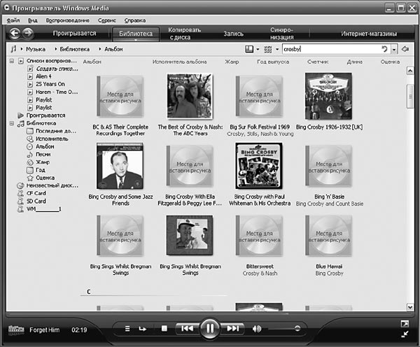Expand the Библиотека breadcrumb arrow
The width and height of the screenshot is (420, 347).
(56, 49)
